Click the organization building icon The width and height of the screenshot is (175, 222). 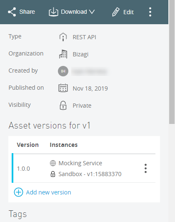[63, 54]
